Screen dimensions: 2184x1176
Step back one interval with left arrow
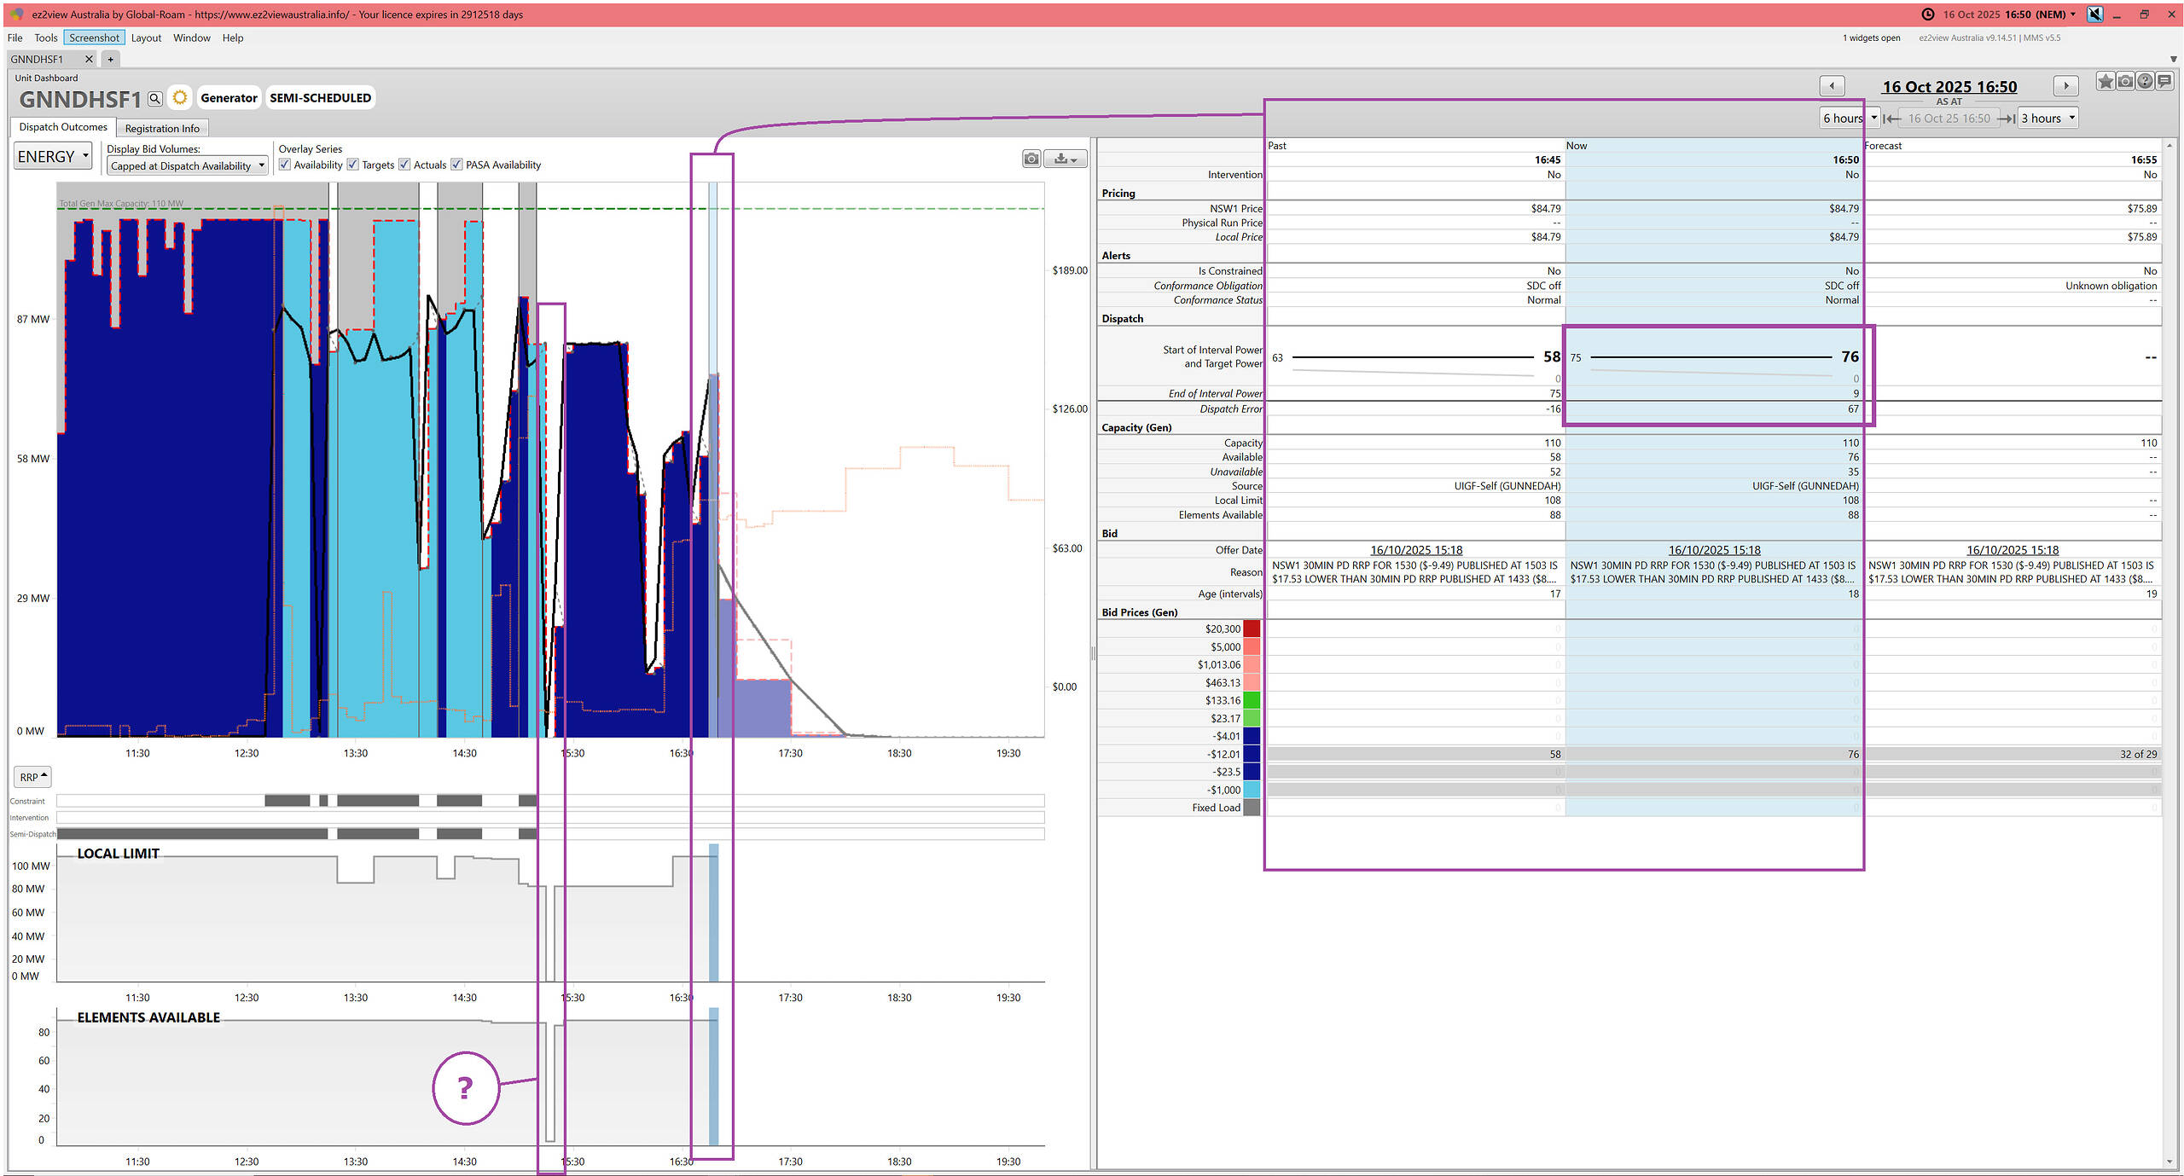pos(1832,86)
